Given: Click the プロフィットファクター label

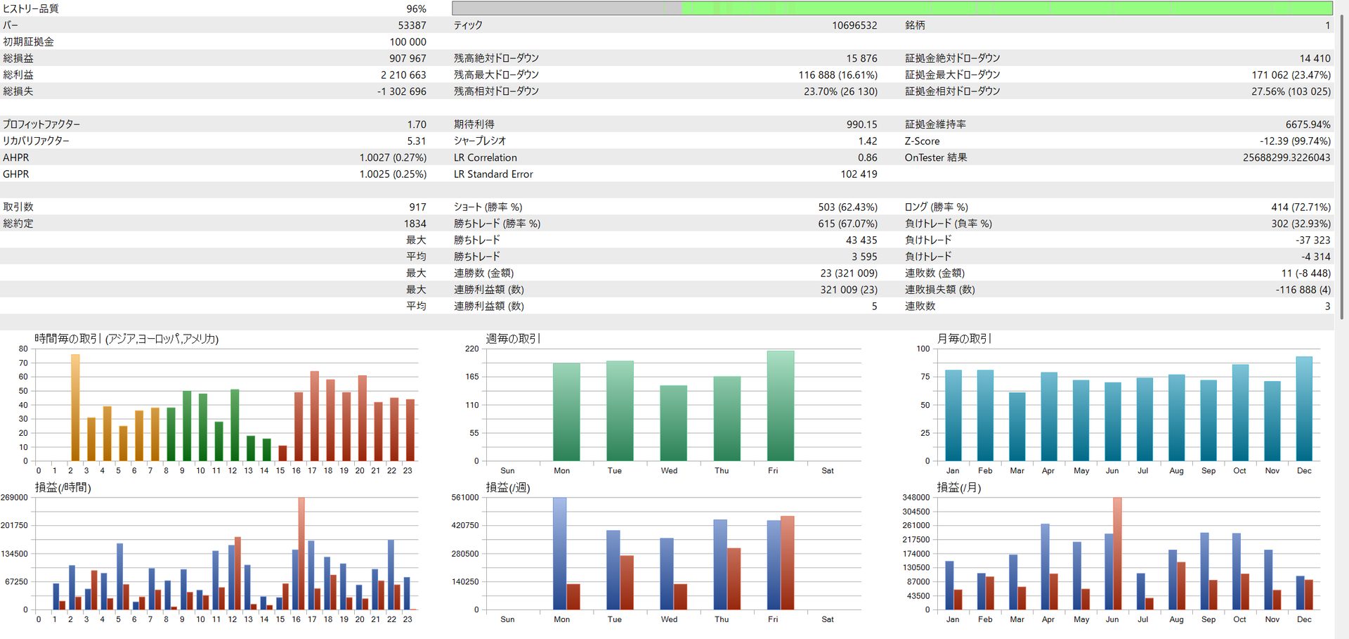Looking at the screenshot, I should (41, 124).
